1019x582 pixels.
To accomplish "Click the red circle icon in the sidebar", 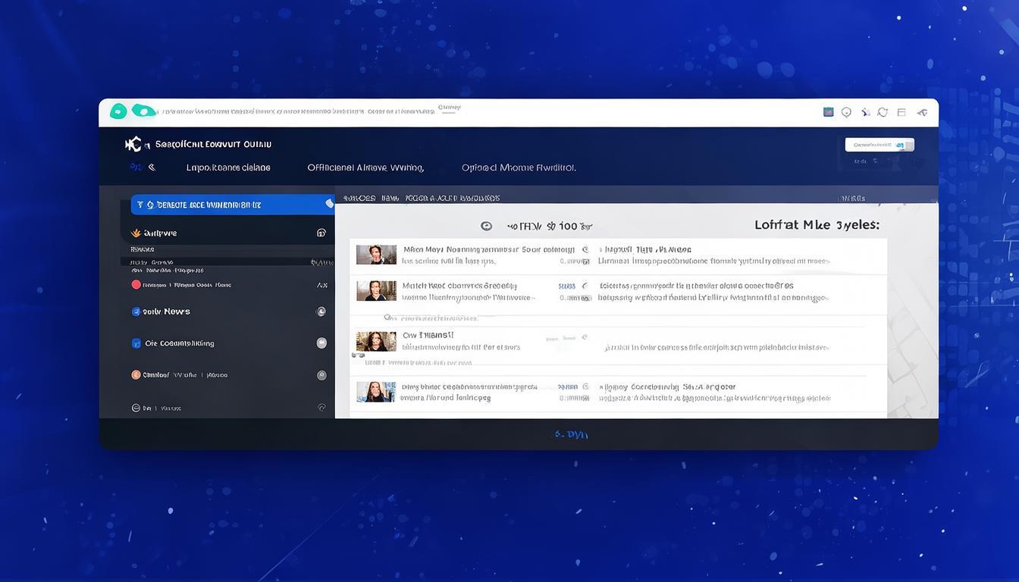I will pos(136,285).
